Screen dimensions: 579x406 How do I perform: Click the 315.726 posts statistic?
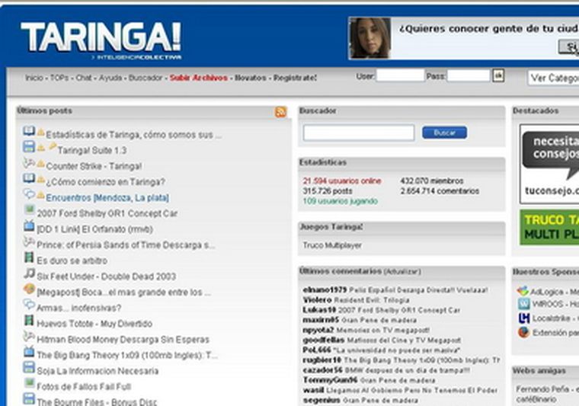[x=327, y=191]
